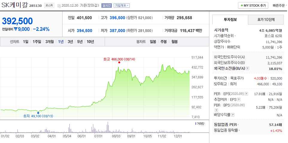Select 3개월 line chart period
Image resolution: width=288 pixels, height=143 pixels.
[x=50, y=42]
